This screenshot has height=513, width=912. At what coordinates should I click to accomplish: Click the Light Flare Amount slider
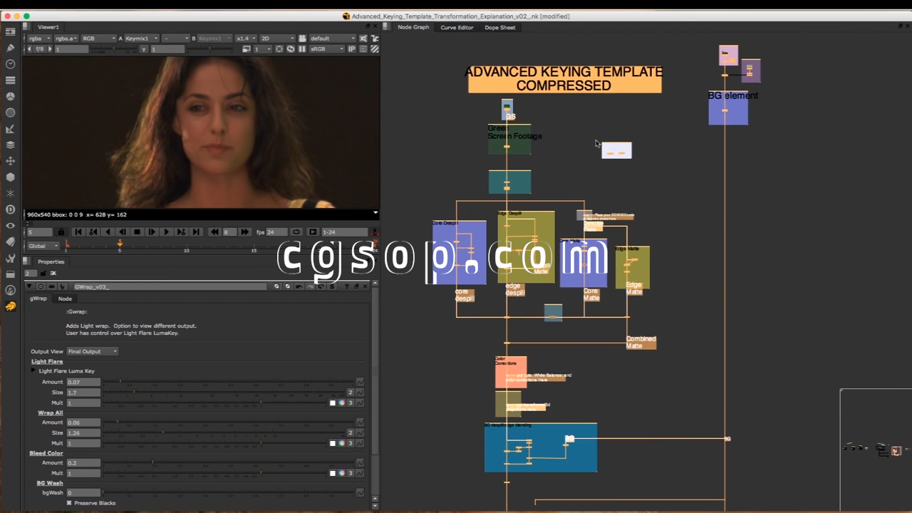(228, 382)
